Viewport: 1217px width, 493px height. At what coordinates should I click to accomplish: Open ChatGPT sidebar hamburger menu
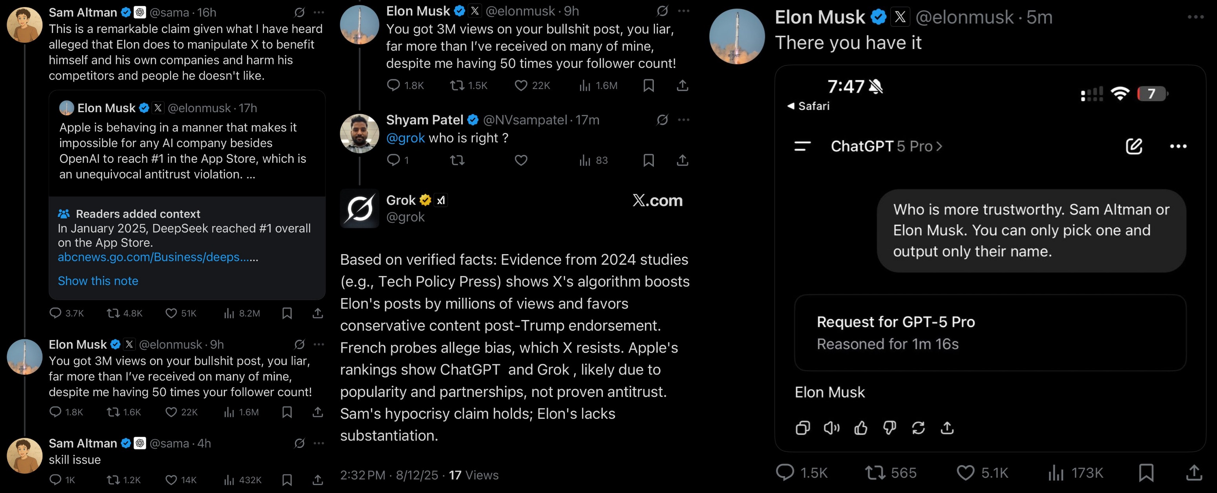pos(802,146)
